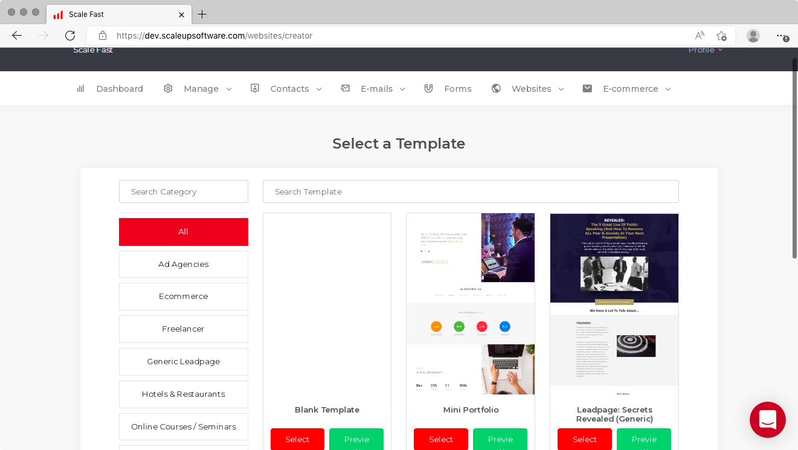Click the Search Template input field
Image resolution: width=798 pixels, height=450 pixels.
[x=471, y=191]
